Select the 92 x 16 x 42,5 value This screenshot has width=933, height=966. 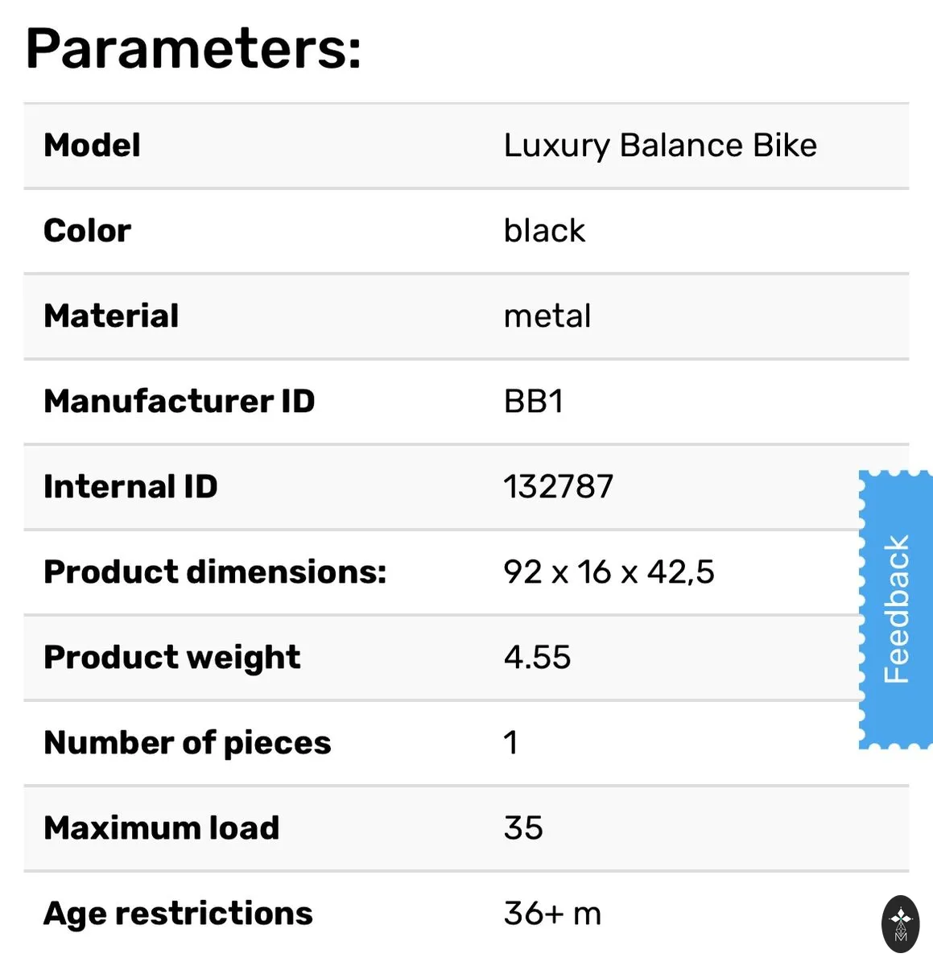(609, 572)
